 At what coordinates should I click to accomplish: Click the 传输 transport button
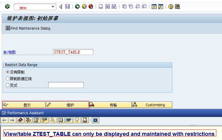coord(110,105)
